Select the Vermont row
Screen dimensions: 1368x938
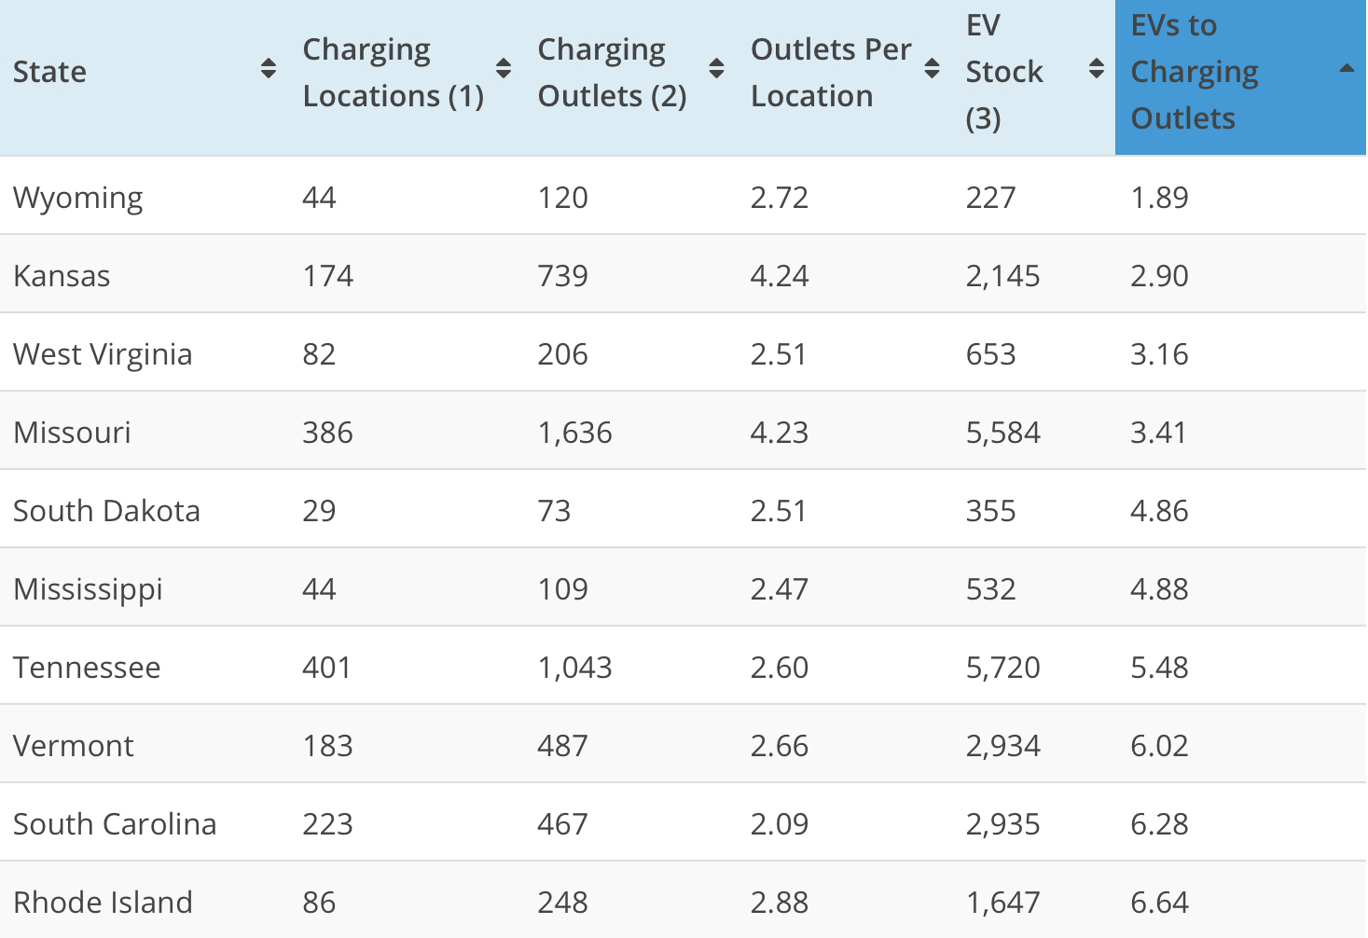tap(683, 744)
